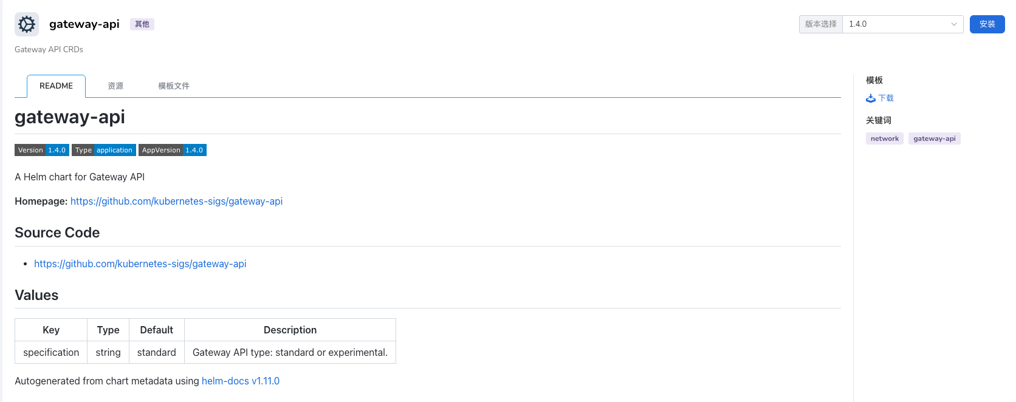Select the gateway-api keyword tag
Viewport: 1016px width, 402px height.
coord(935,138)
